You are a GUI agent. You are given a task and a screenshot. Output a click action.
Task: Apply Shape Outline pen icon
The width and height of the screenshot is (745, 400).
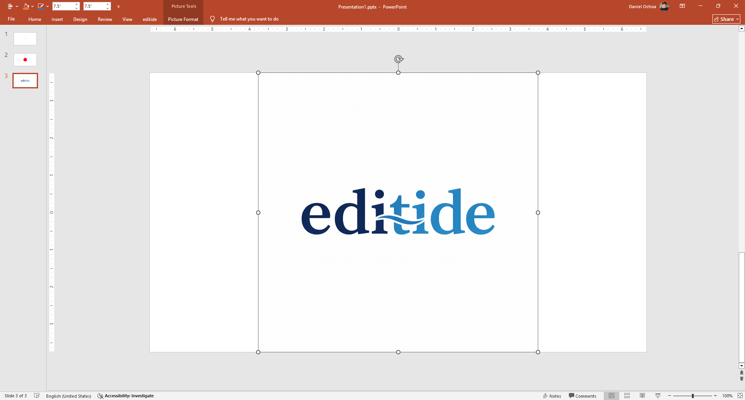tap(41, 6)
